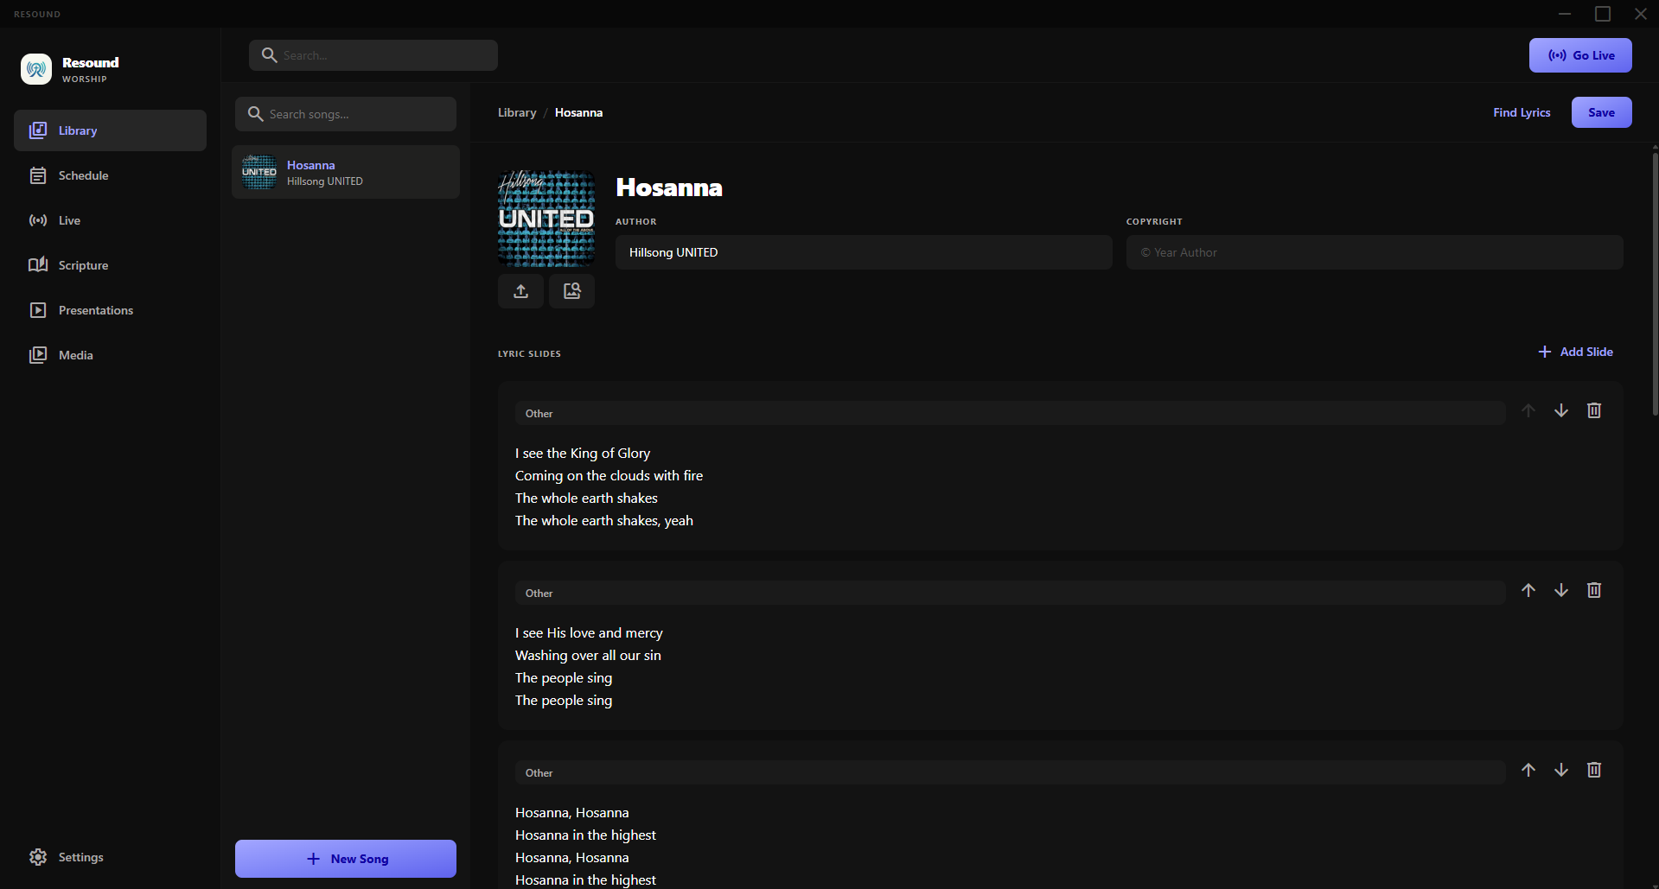1659x889 pixels.
Task: Navigate to Library breadcrumb link
Action: tap(517, 112)
